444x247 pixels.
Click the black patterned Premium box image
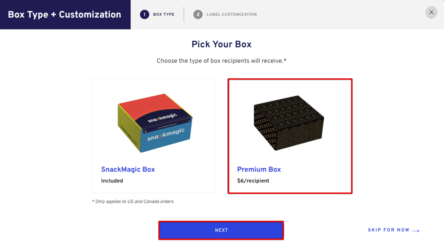click(x=289, y=123)
